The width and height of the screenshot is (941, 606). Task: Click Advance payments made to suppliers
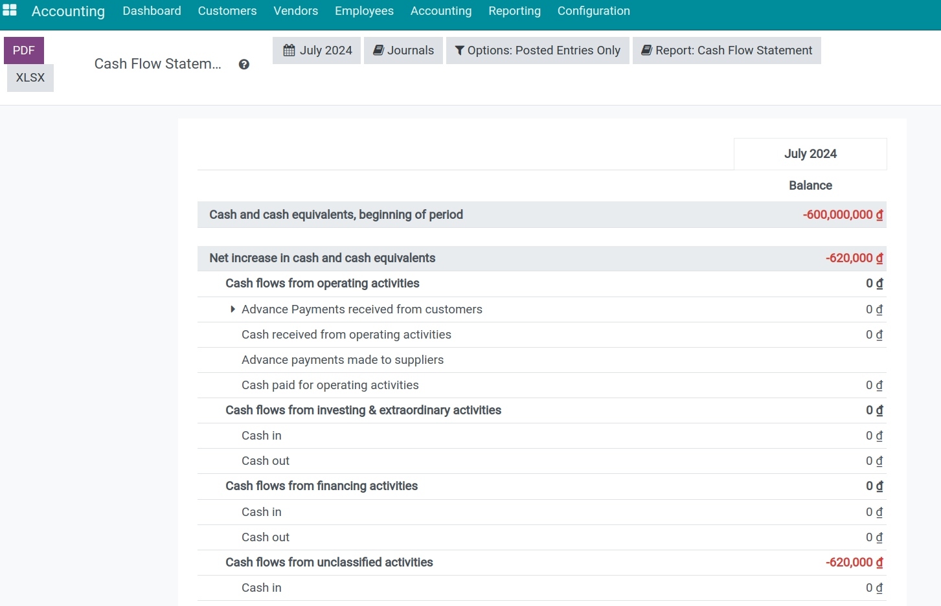click(x=343, y=360)
